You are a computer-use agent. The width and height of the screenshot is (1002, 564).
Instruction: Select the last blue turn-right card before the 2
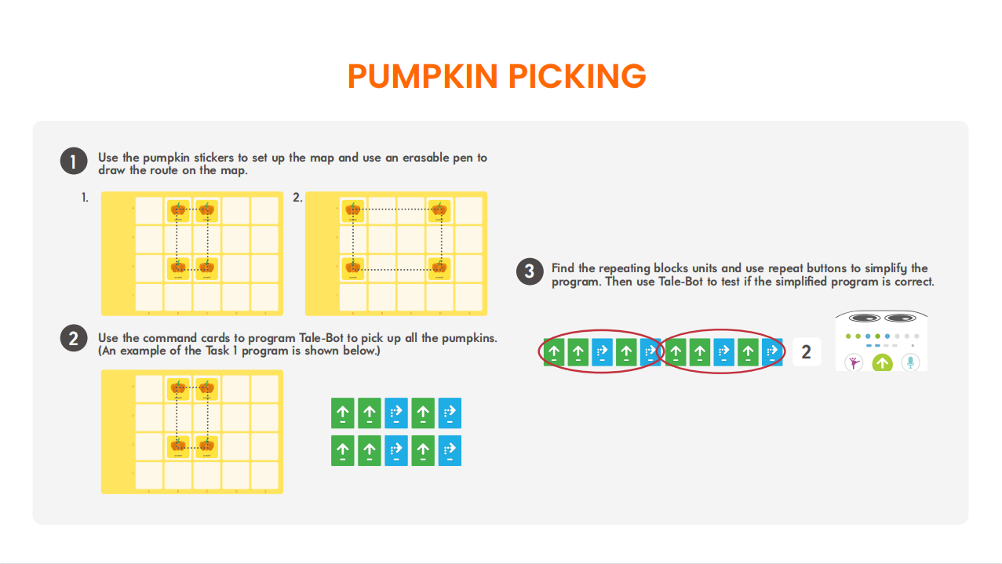[x=773, y=352]
